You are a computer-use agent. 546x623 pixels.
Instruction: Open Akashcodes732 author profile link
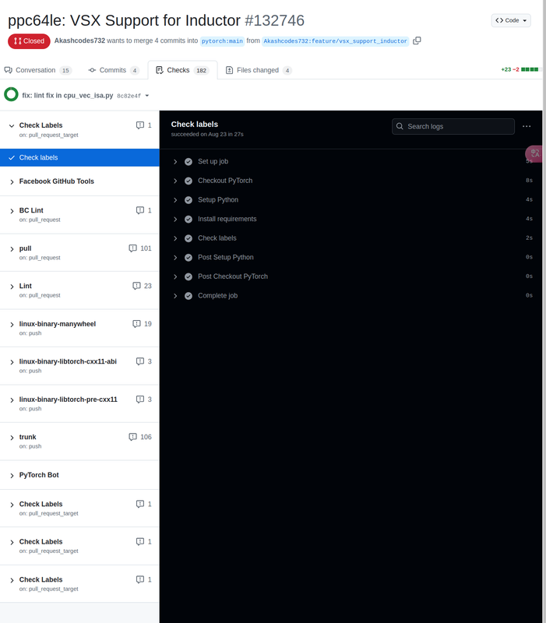point(79,40)
